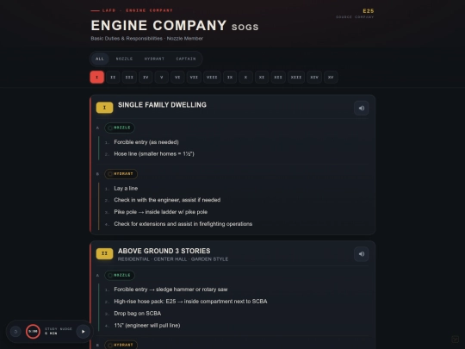Reset the Study Nudge timer
The image size is (465, 349).
[x=15, y=332]
